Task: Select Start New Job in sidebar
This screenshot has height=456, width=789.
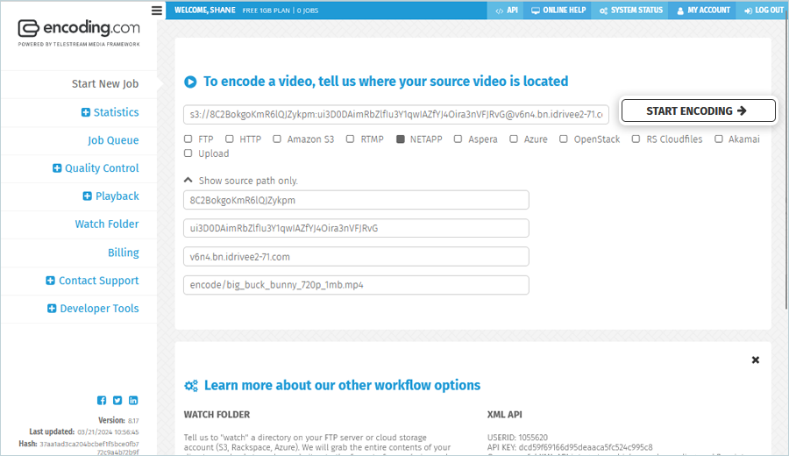Action: (105, 84)
